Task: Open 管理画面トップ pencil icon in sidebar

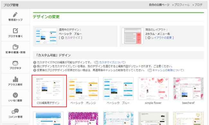Action: (15, 15)
